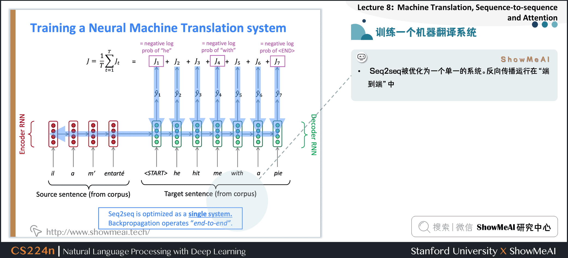This screenshot has height=258, width=568.
Task: Click 'Source sentence (from corpus)' caption
Action: (83, 194)
